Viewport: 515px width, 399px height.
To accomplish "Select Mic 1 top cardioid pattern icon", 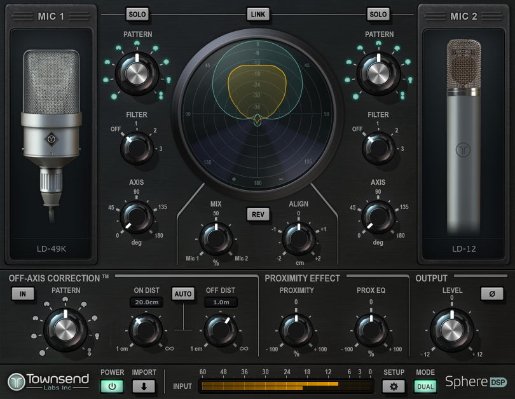I will point(137,43).
